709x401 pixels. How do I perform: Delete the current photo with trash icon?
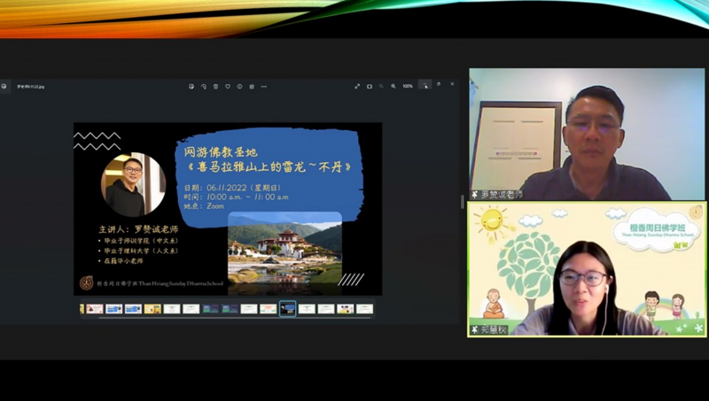coord(215,86)
